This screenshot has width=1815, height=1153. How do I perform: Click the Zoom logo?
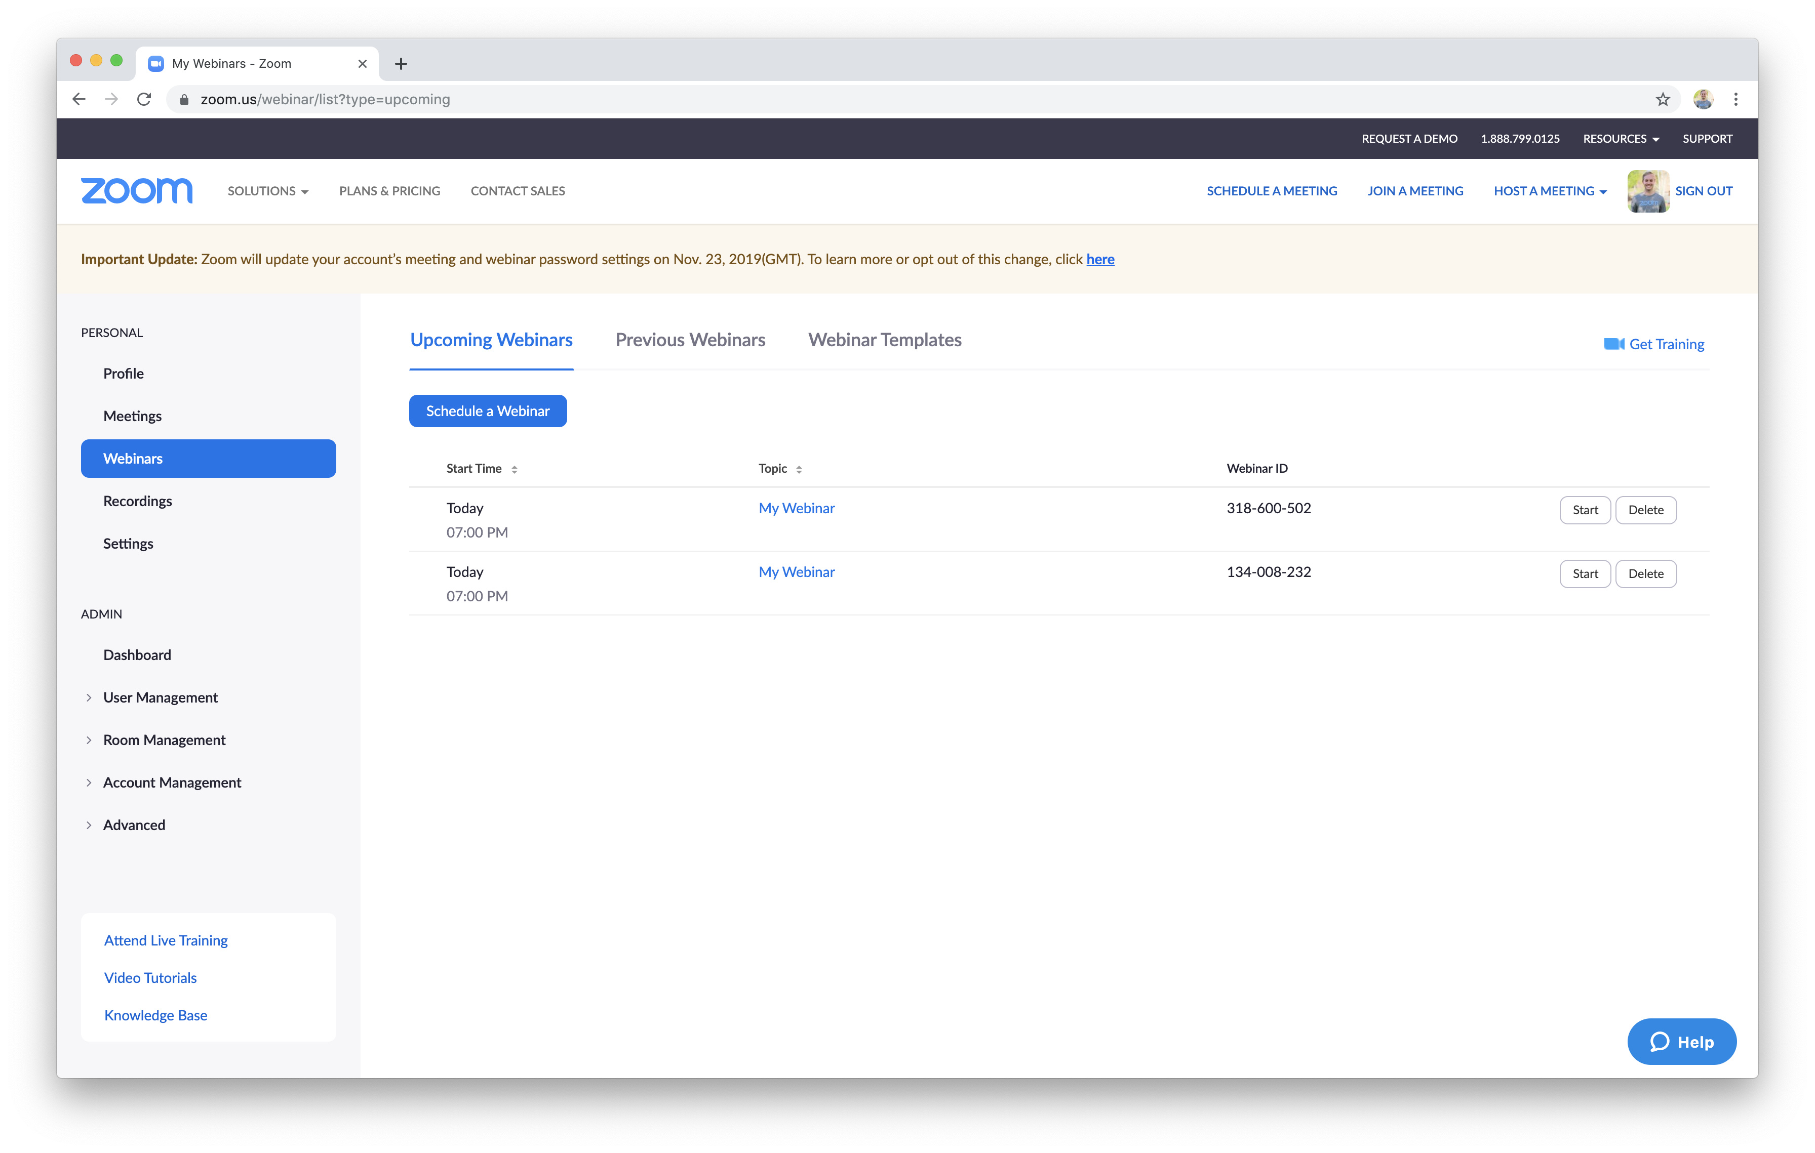[136, 191]
